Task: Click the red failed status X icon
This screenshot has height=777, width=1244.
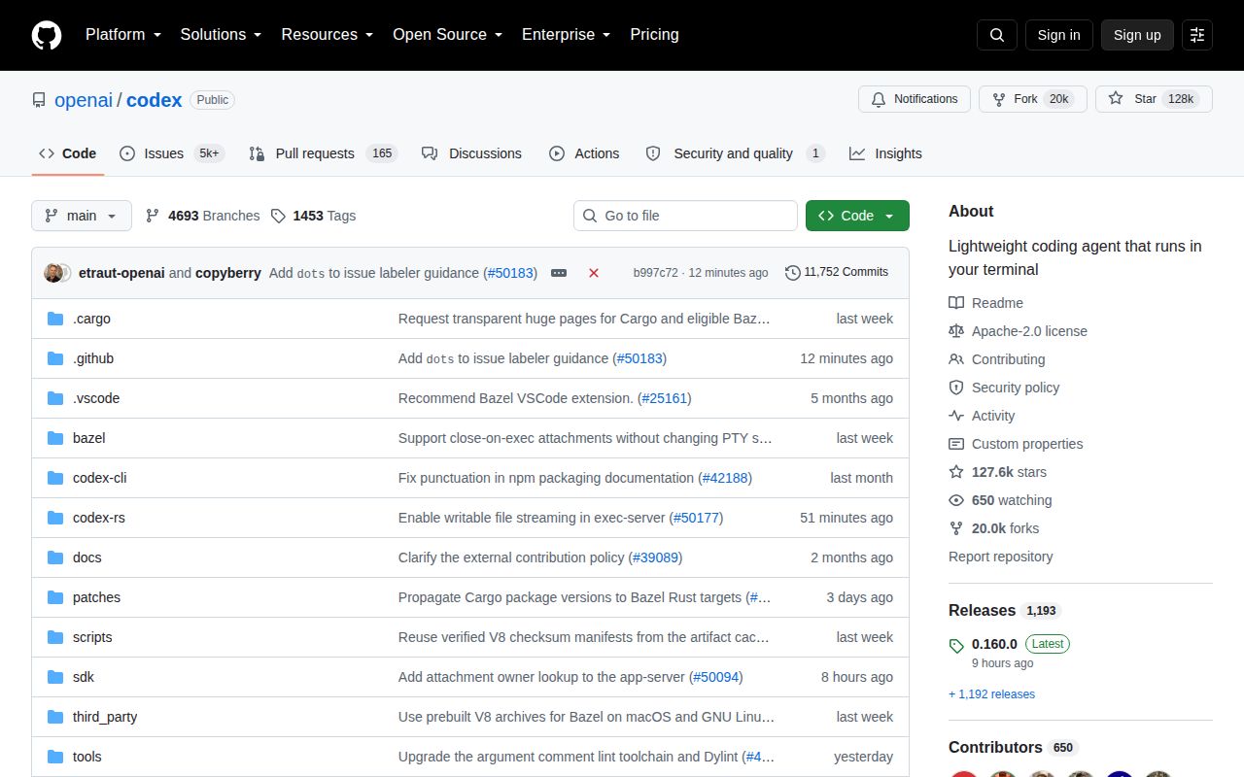Action: (594, 273)
